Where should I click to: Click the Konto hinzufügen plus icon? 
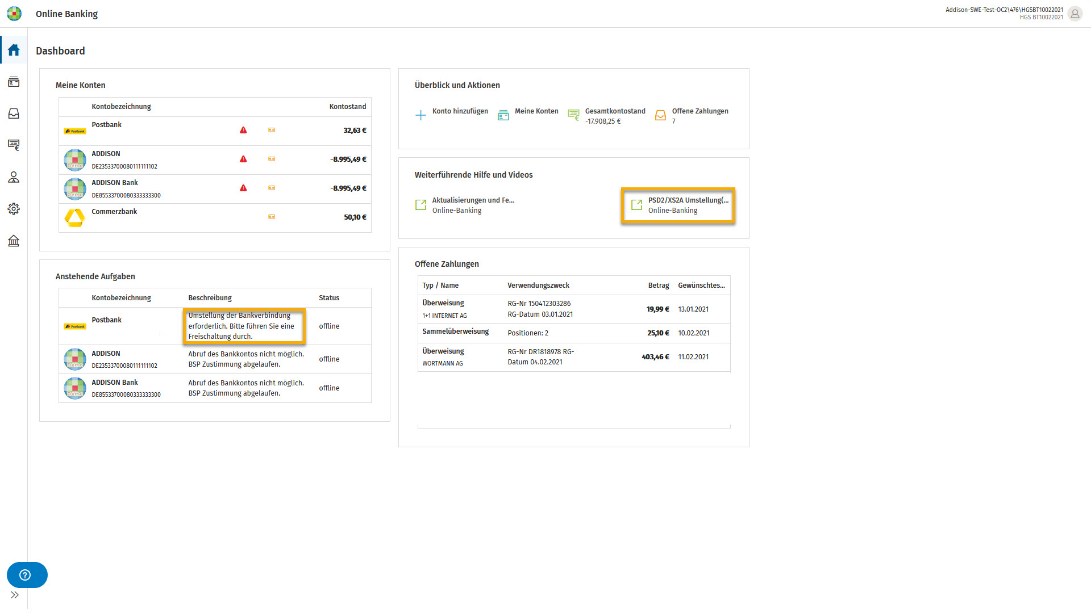point(420,115)
